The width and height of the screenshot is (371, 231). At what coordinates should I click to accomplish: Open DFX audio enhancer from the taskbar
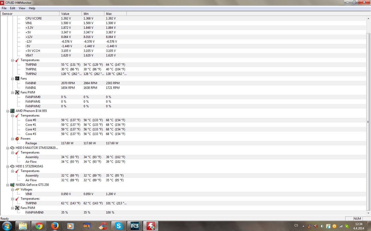click(87, 226)
